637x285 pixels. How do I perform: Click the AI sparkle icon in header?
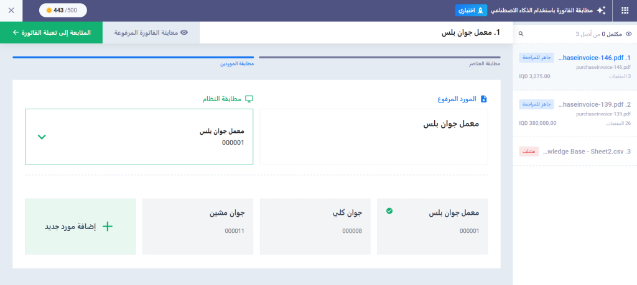(600, 11)
